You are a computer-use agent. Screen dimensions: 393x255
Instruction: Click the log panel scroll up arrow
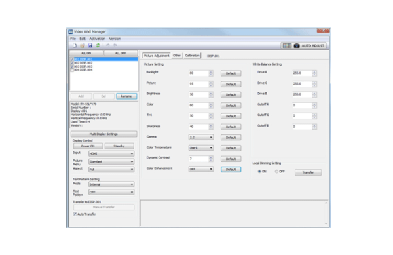tap(326, 203)
